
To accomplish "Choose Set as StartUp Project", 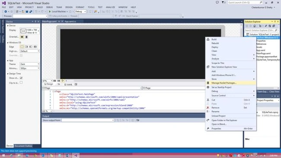I will pos(231,87).
